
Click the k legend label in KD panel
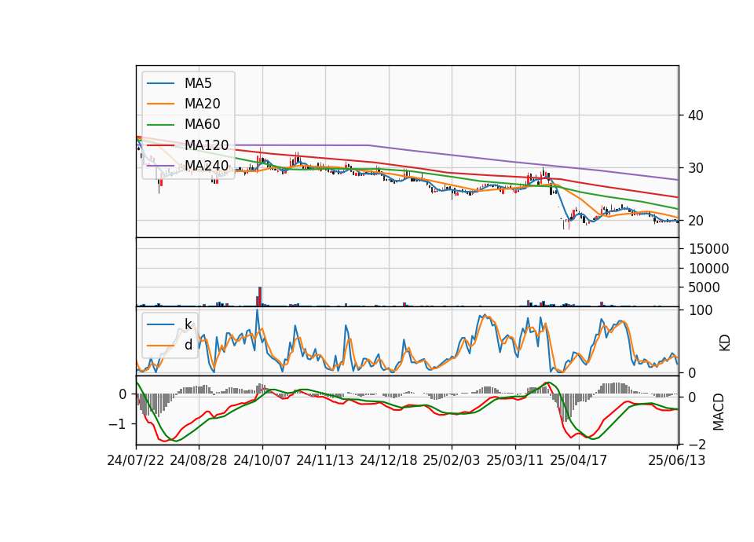[188, 324]
